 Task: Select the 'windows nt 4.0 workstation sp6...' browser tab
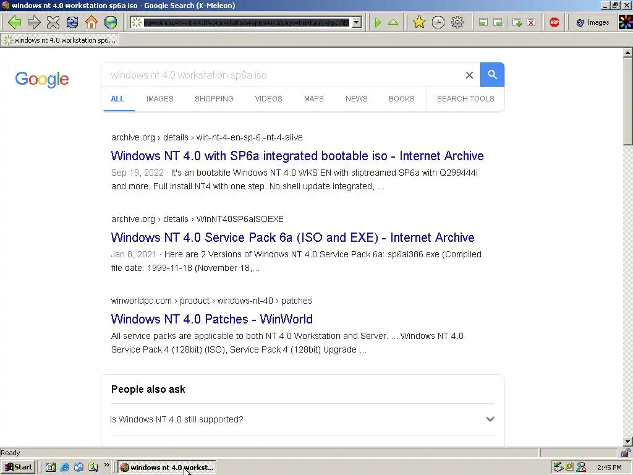[x=60, y=40]
